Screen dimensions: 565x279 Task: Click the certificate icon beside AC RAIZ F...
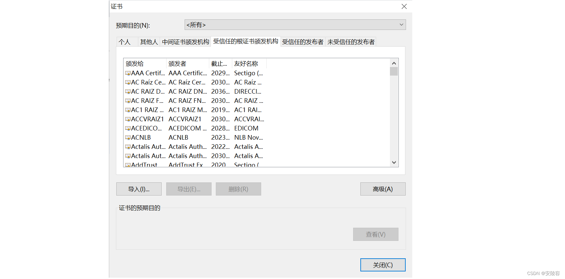click(128, 101)
